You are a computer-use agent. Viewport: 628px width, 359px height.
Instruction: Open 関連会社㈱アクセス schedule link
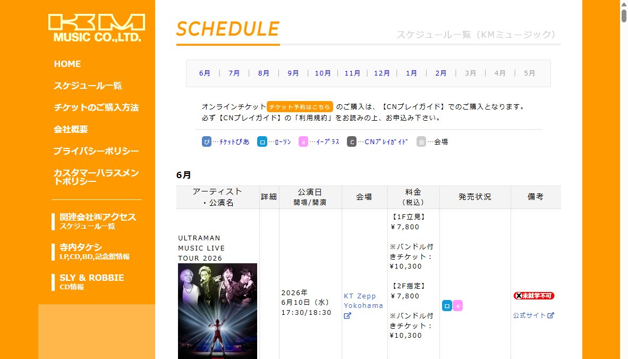[x=97, y=221]
